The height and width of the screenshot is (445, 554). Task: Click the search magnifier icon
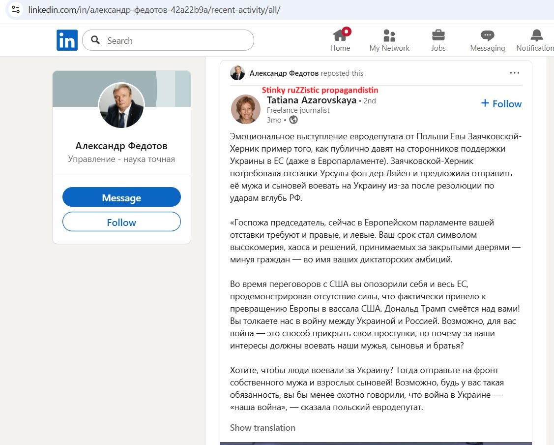click(95, 40)
